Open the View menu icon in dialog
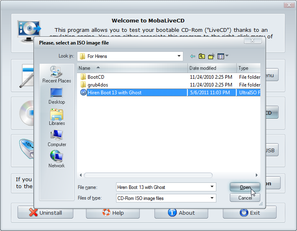297x231 pixels. 221,56
